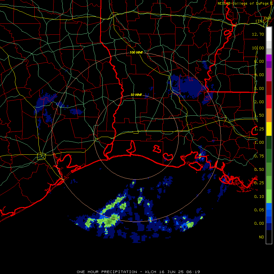Click the 2.00 legend value
This screenshot has width=274, height=274.
(x=259, y=102)
